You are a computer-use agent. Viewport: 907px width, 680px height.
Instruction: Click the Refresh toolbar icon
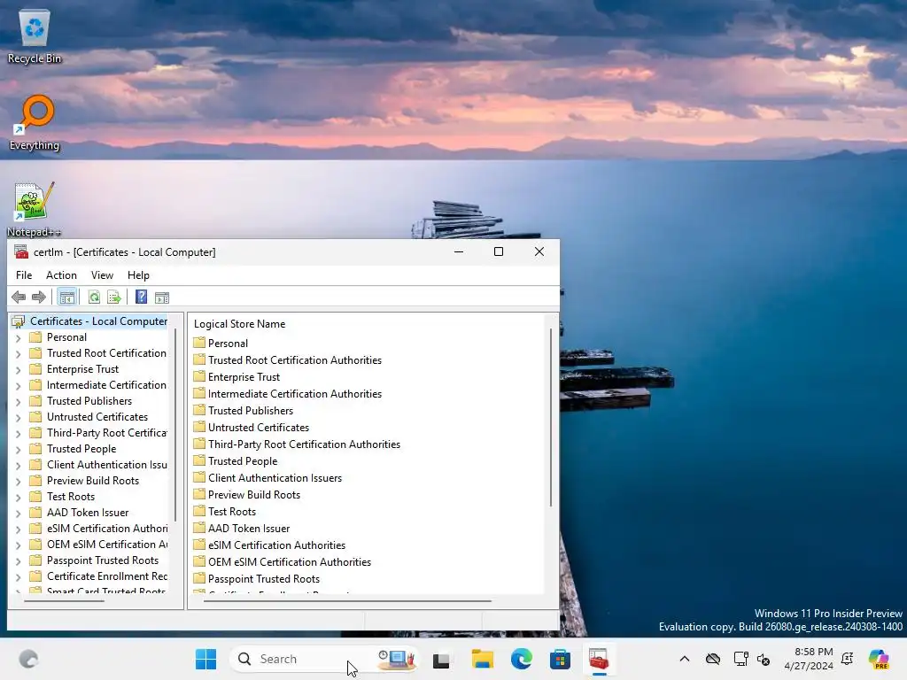click(94, 297)
